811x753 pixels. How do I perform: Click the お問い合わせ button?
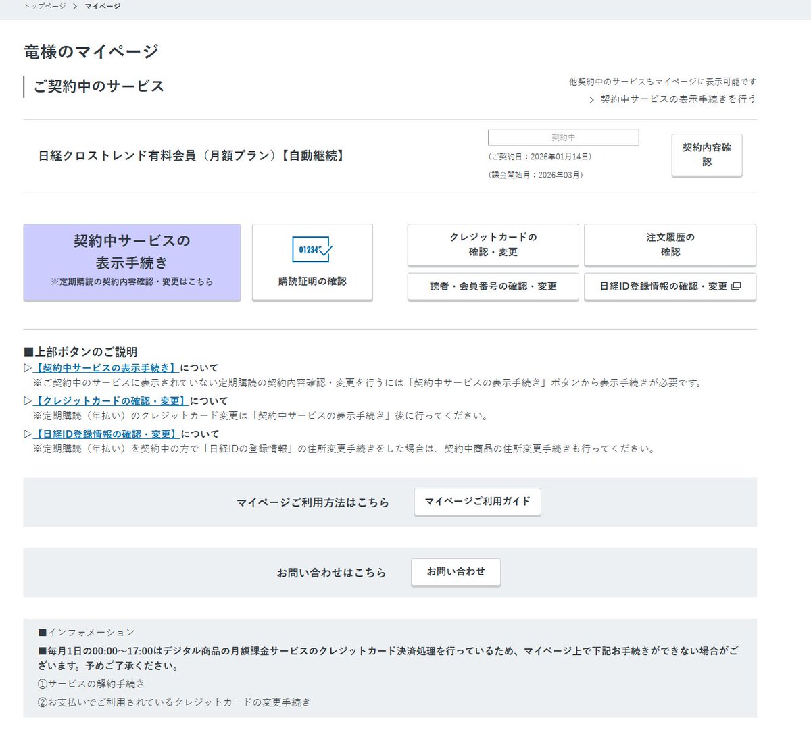tap(456, 572)
